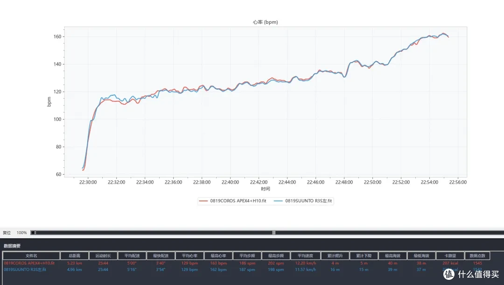Select the 最高步频 column header
This screenshot has width=504, height=285.
[x=276, y=256]
